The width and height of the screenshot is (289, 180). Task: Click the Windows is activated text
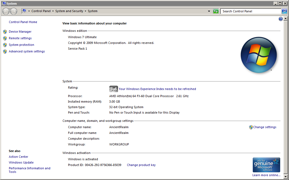point(83,159)
